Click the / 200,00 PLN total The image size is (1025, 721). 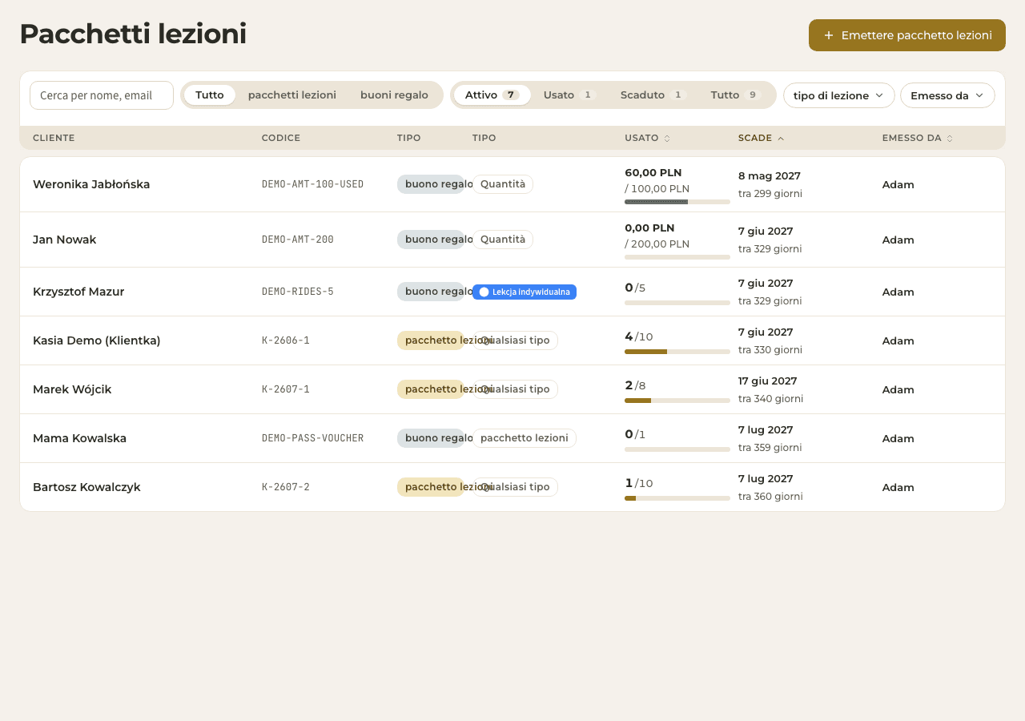pos(657,244)
